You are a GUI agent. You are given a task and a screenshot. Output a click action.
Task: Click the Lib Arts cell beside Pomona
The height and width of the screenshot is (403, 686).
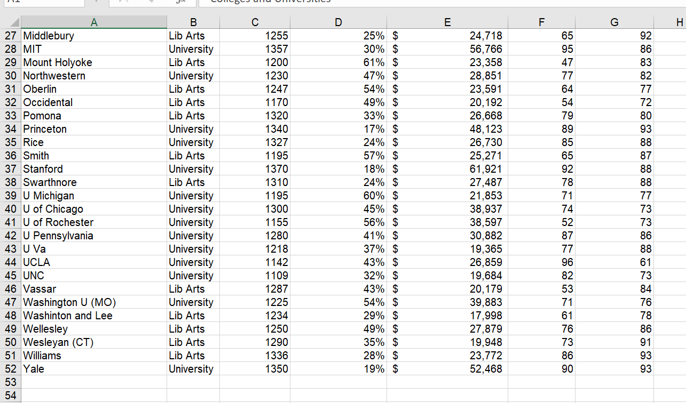192,115
